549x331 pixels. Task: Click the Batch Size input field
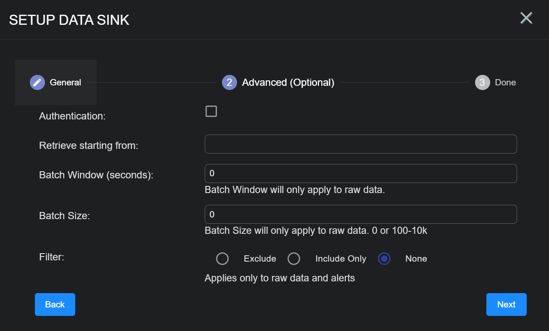pyautogui.click(x=360, y=214)
